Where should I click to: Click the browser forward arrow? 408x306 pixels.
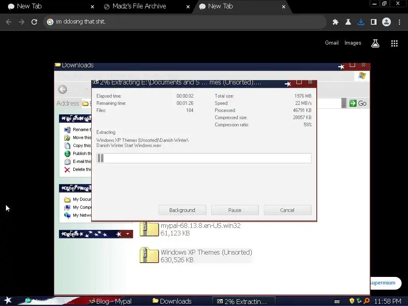pyautogui.click(x=22, y=22)
